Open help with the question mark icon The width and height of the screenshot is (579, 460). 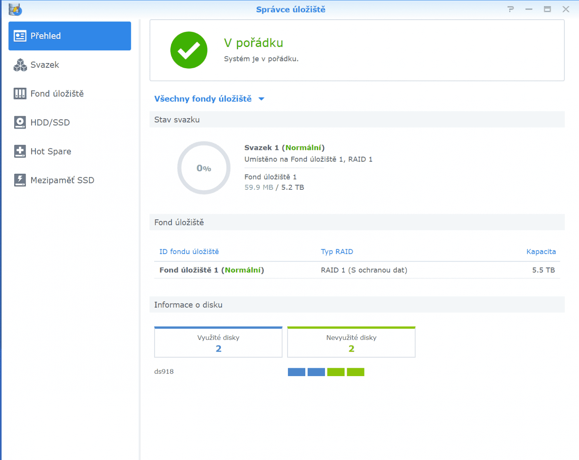point(510,9)
